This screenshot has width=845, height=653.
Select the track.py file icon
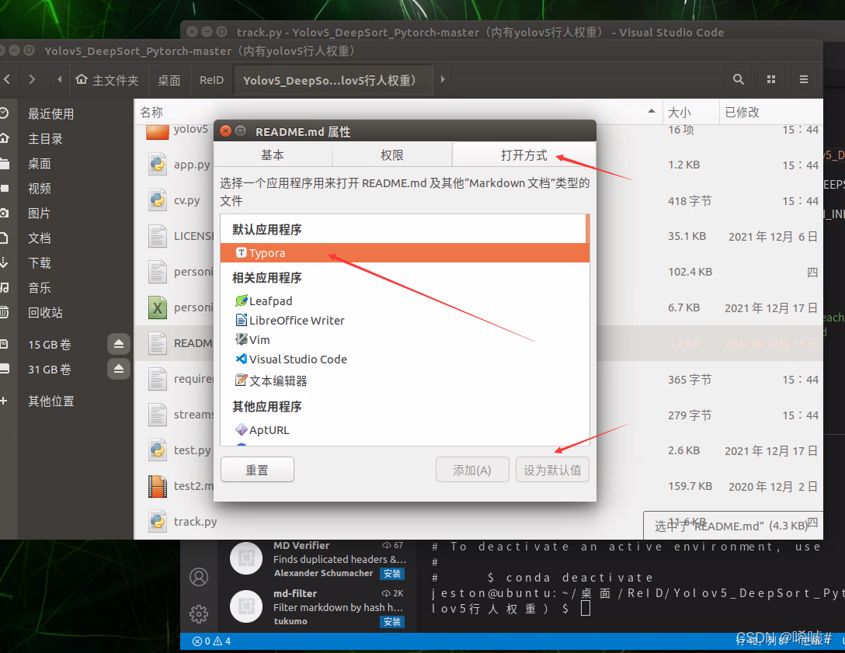point(158,521)
